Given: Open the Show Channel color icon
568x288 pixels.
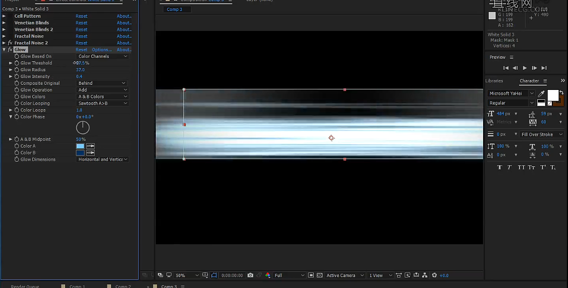Looking at the screenshot, I should click(268, 276).
